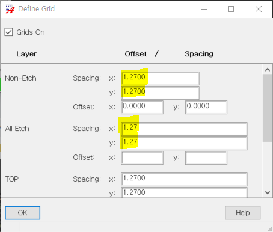Click the Layer column header

click(x=26, y=54)
